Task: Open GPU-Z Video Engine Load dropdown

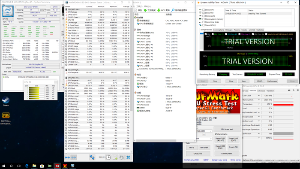Action: [x=259, y=117]
